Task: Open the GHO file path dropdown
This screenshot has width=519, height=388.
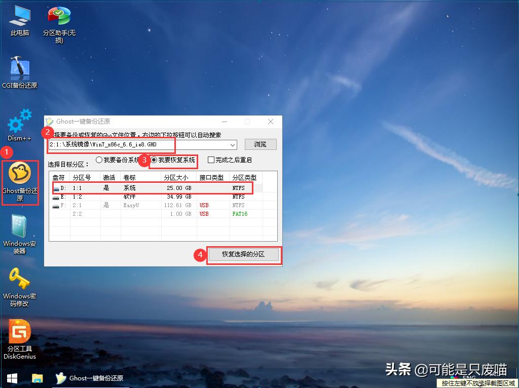Action: tap(233, 144)
